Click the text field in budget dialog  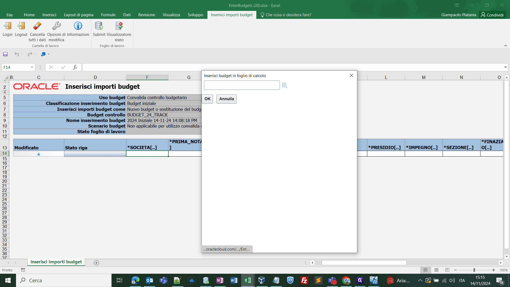(242, 85)
